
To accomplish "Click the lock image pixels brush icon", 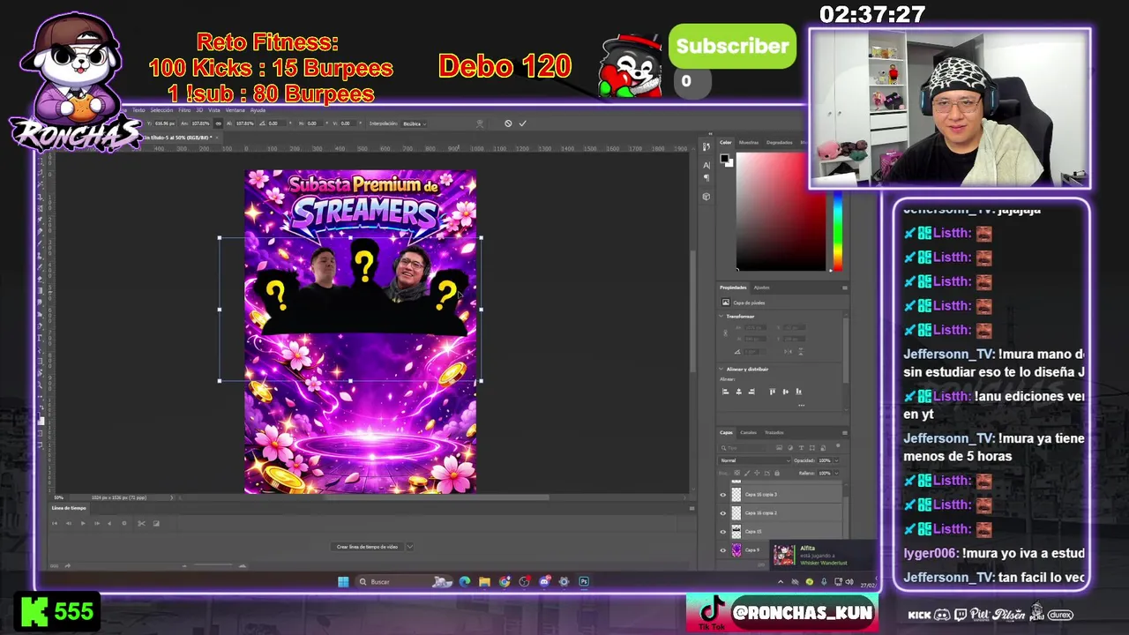I will 747,473.
